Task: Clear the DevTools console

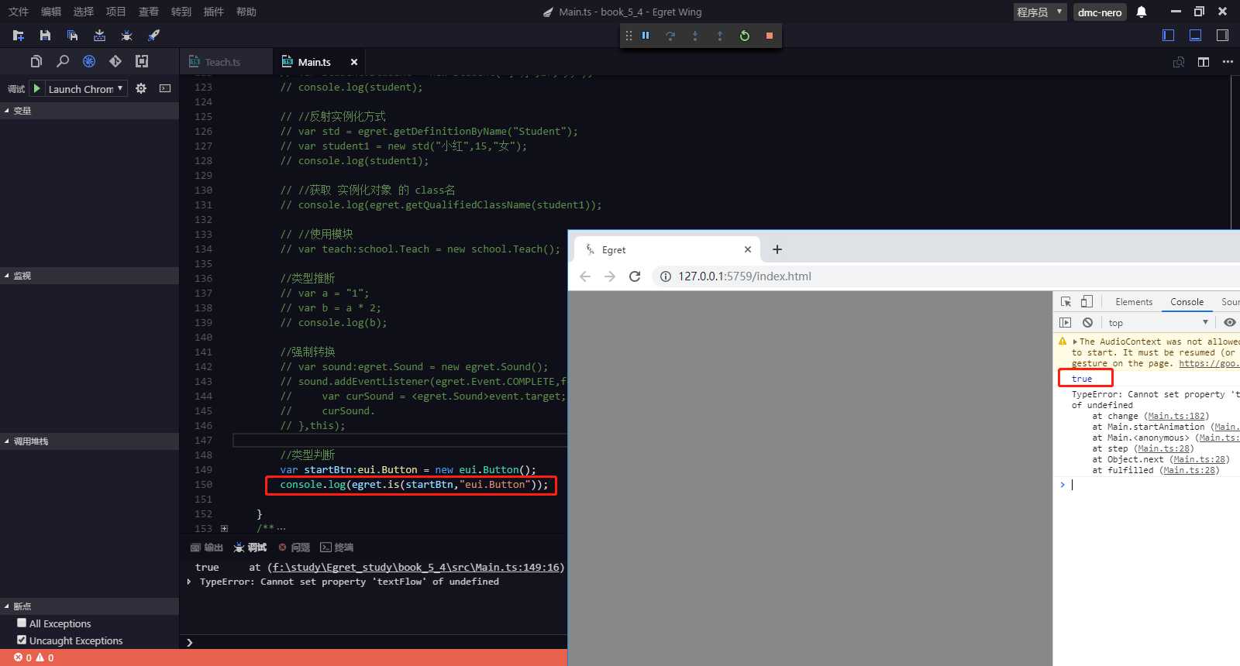Action: pos(1088,322)
